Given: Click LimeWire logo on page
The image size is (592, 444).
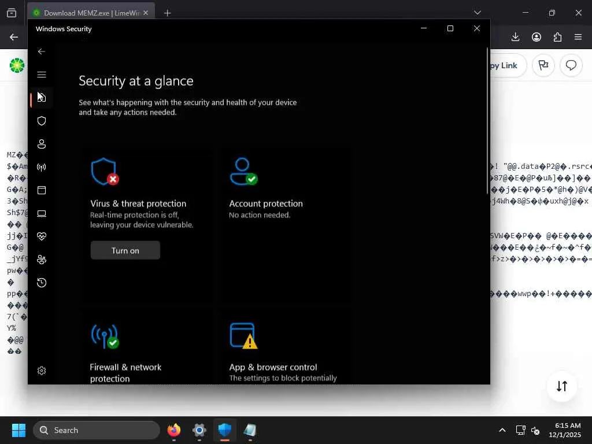Looking at the screenshot, I should tap(17, 65).
